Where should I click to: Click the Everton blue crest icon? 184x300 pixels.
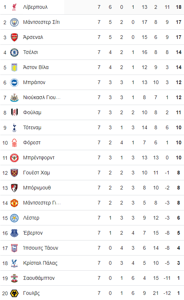pyautogui.click(x=14, y=233)
